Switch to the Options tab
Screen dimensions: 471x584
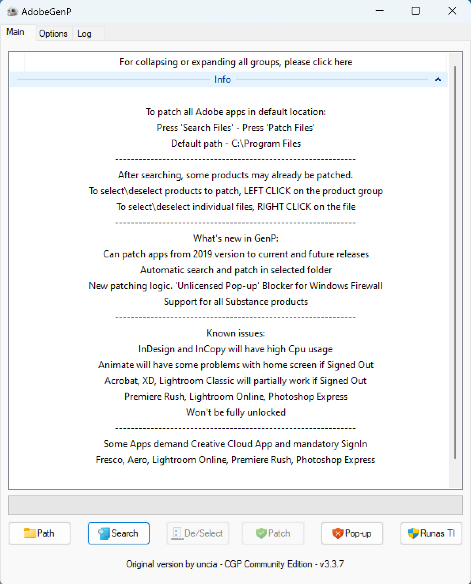click(53, 34)
